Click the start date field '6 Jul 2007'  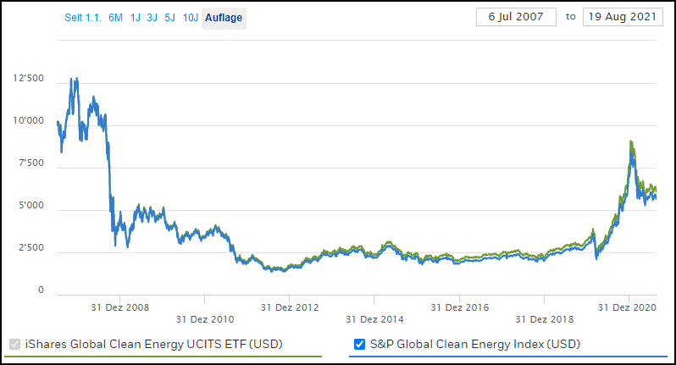coord(515,17)
